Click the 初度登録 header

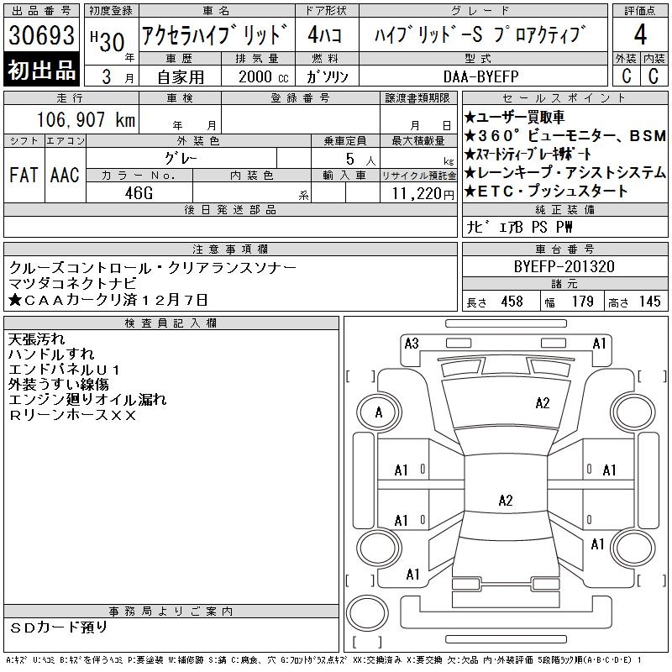pos(111,11)
